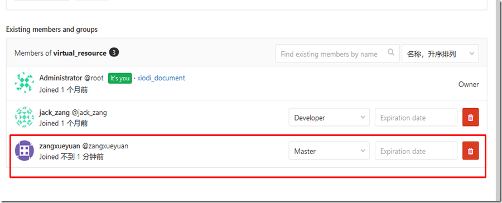Open the Developer role dropdown for jack_zang
Viewport: 502px width, 203px height.
[x=329, y=117]
